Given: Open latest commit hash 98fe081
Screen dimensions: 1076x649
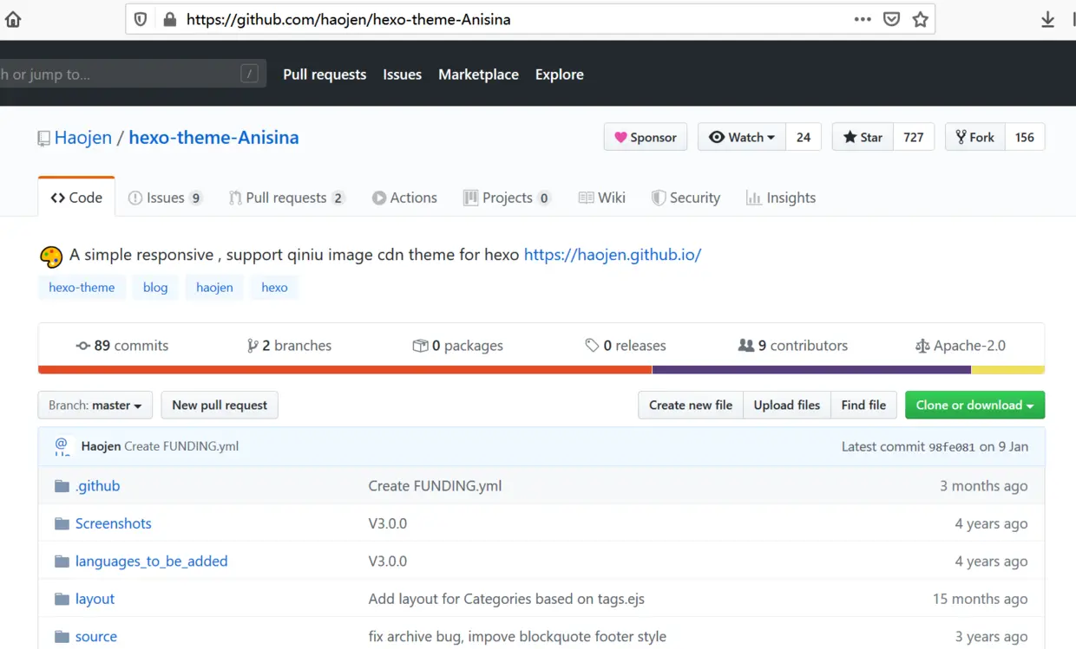Looking at the screenshot, I should pos(952,447).
